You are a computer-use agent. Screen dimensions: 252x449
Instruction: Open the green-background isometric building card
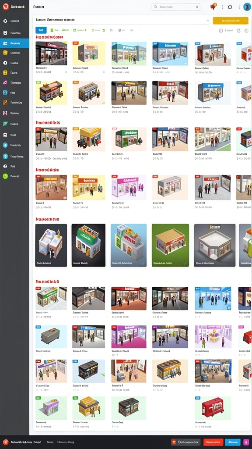170,246
